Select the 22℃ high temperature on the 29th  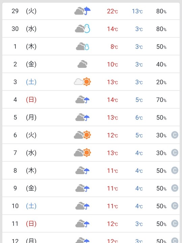point(113,11)
